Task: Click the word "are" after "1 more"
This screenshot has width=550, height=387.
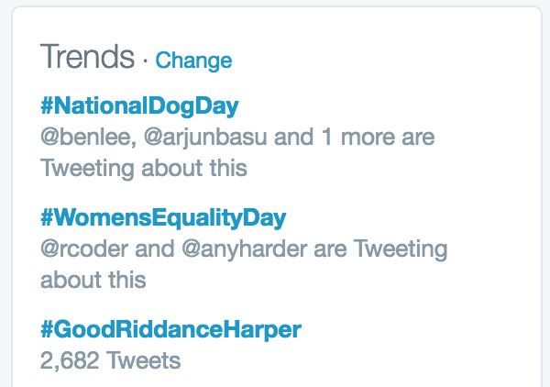Action: tap(415, 138)
